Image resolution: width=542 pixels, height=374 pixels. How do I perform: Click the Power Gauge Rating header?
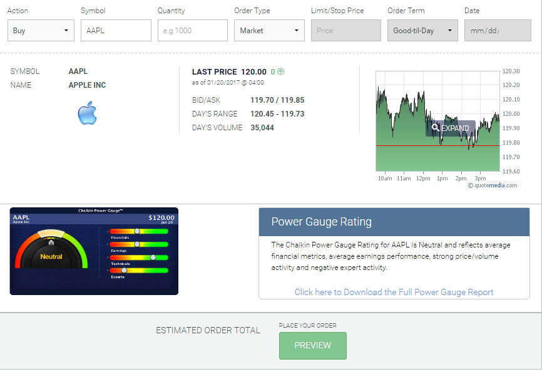[x=394, y=222]
